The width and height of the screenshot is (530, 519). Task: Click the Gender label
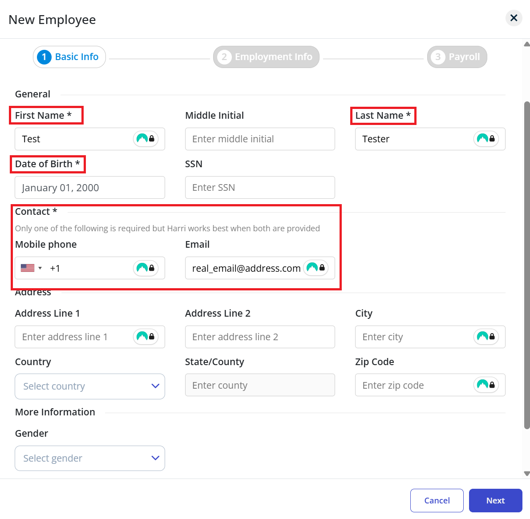click(x=32, y=433)
